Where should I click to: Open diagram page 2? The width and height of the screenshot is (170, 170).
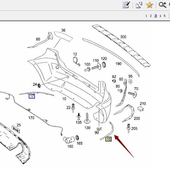coord(151,16)
